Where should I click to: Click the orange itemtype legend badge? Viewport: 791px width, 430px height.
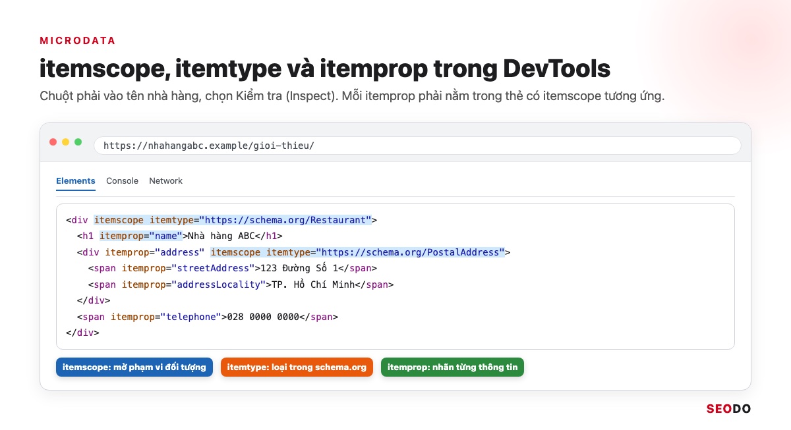[x=297, y=367]
